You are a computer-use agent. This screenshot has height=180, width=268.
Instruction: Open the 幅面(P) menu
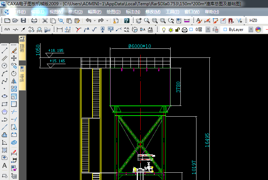coord(95,12)
